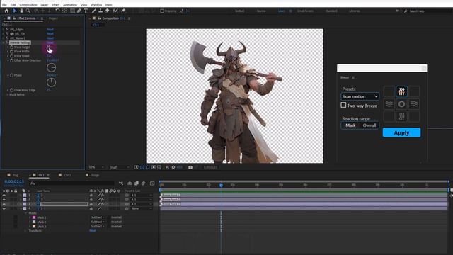Screen dimensions: 453x255
Task: Click Reset link for Breeze Setting effect
Action: [50, 42]
